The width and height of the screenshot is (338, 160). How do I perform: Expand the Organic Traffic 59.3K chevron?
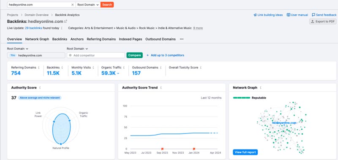[x=118, y=73]
